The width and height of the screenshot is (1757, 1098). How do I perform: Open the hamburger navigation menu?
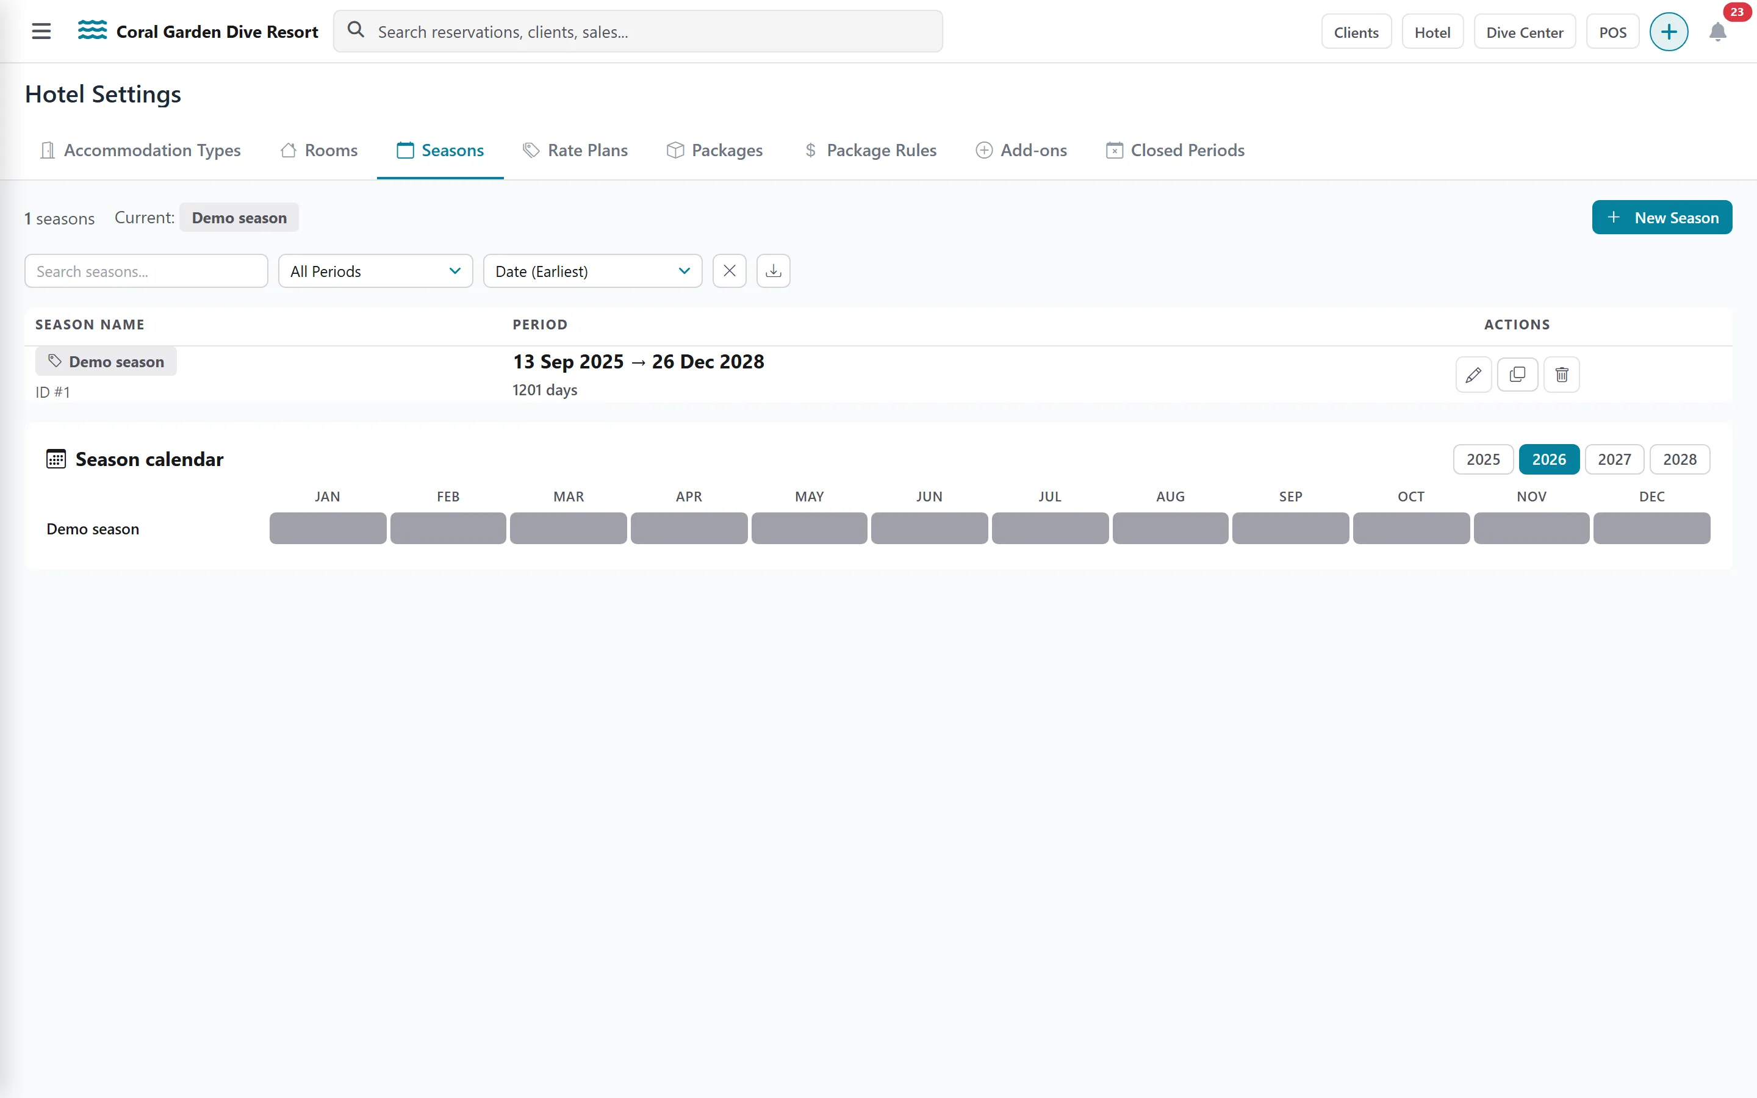pyautogui.click(x=41, y=31)
